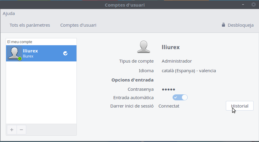Open the language selector showing català
This screenshot has width=259, height=142.
click(189, 71)
